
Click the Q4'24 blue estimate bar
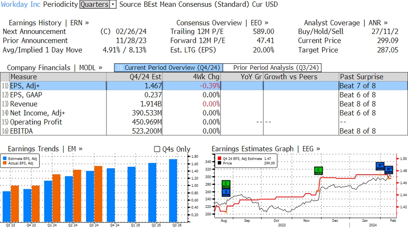click(111, 195)
